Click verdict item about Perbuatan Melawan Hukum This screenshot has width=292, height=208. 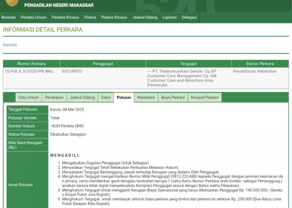[x=120, y=168]
